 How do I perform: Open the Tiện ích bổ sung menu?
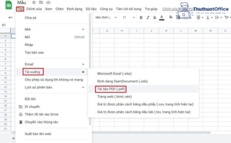(129, 9)
